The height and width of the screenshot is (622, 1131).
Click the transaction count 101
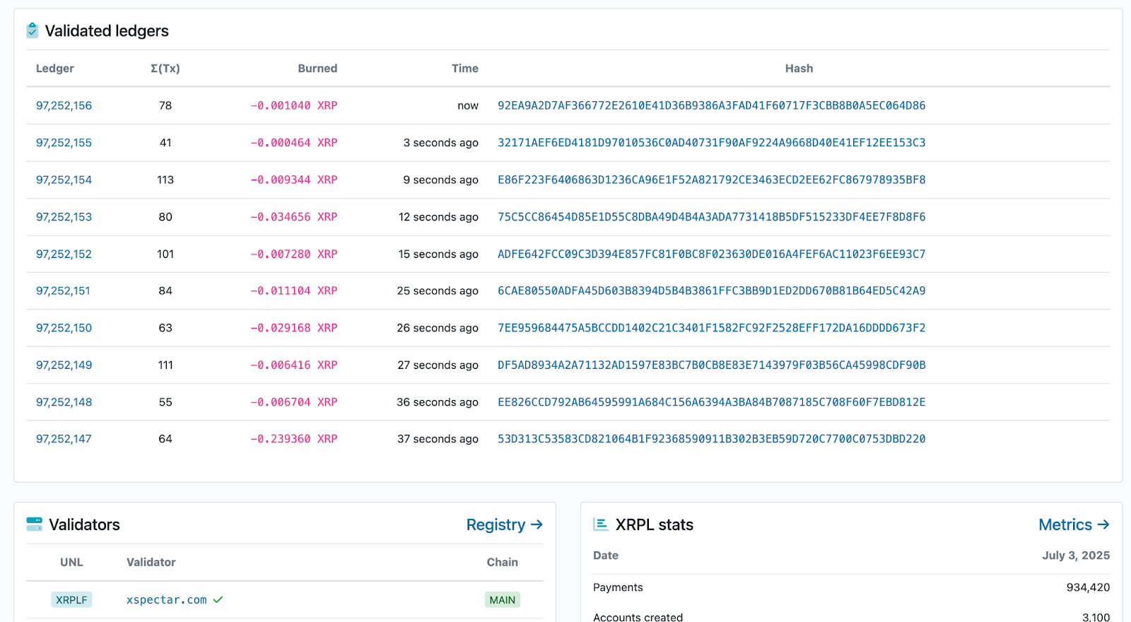[x=165, y=254]
